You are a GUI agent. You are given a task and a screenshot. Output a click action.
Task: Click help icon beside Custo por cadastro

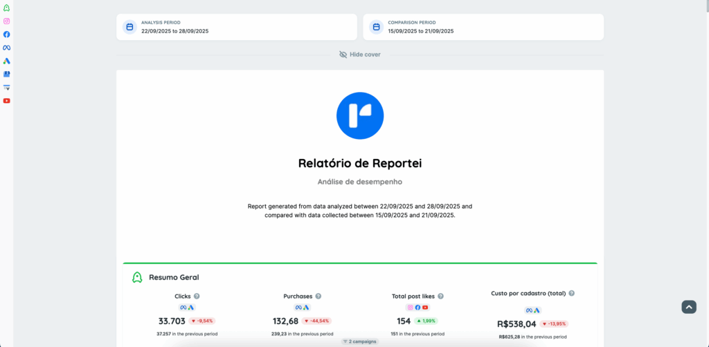click(x=571, y=293)
